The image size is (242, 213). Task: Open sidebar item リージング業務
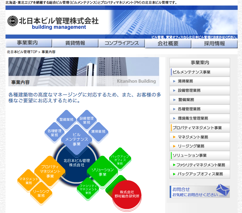point(200,146)
